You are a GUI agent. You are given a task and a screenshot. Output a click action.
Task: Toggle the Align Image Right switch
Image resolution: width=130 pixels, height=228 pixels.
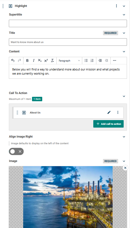coord(16,151)
